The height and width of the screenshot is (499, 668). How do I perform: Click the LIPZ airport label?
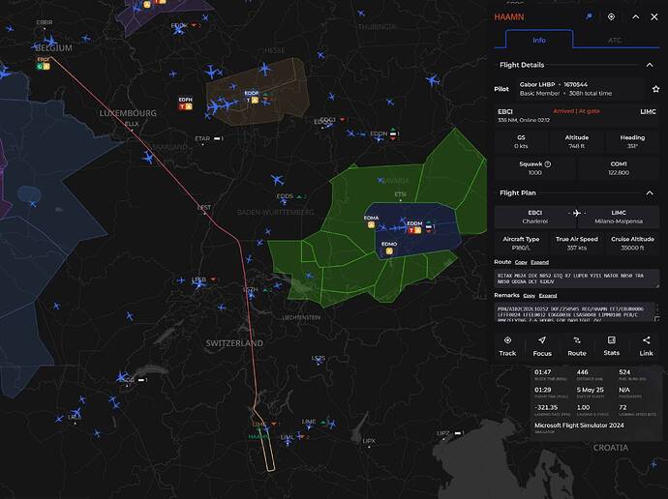pos(443,433)
